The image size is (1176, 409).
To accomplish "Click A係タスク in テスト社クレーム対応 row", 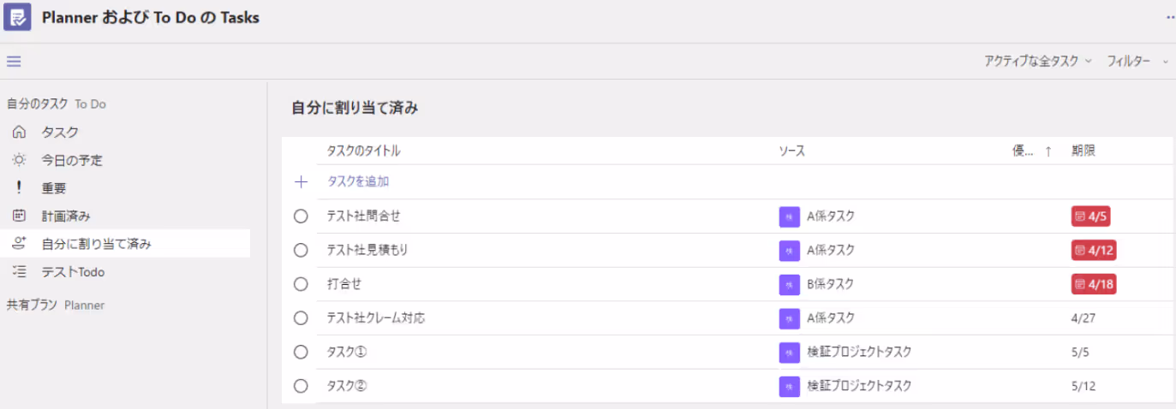I will point(831,318).
